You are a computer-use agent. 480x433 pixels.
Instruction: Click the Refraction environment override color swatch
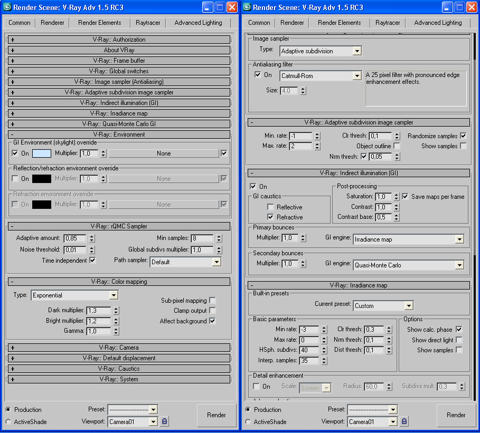click(x=42, y=204)
